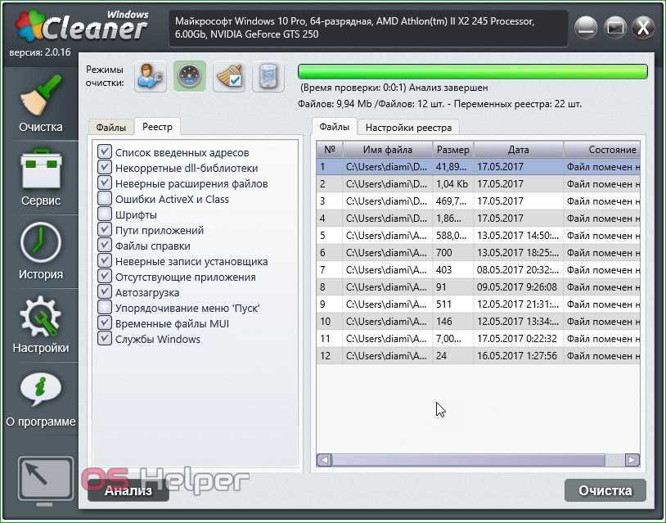Screen dimensions: 666x523
Task: Select file row 1 sized 41,89
Action: (479, 166)
